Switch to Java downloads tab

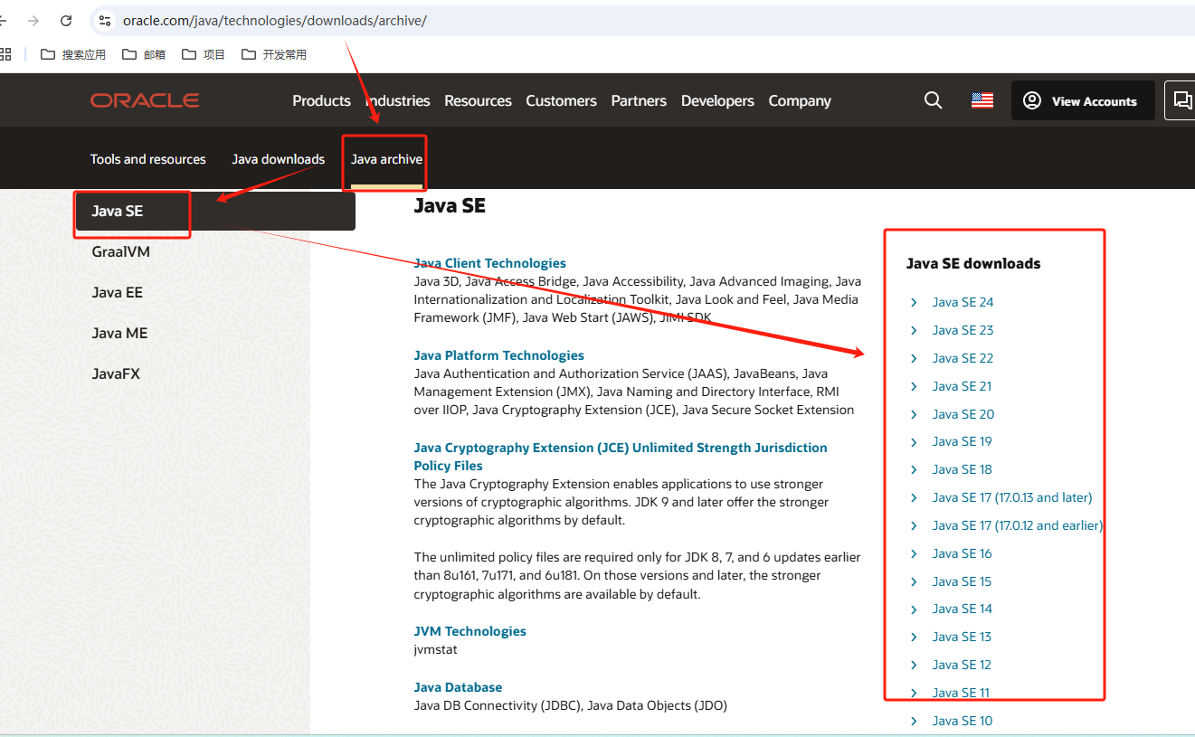coord(278,159)
